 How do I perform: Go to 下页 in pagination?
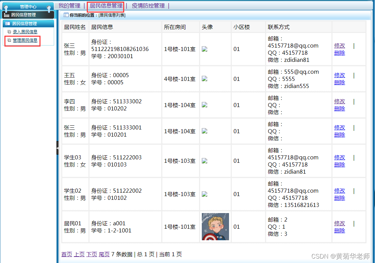92,255
